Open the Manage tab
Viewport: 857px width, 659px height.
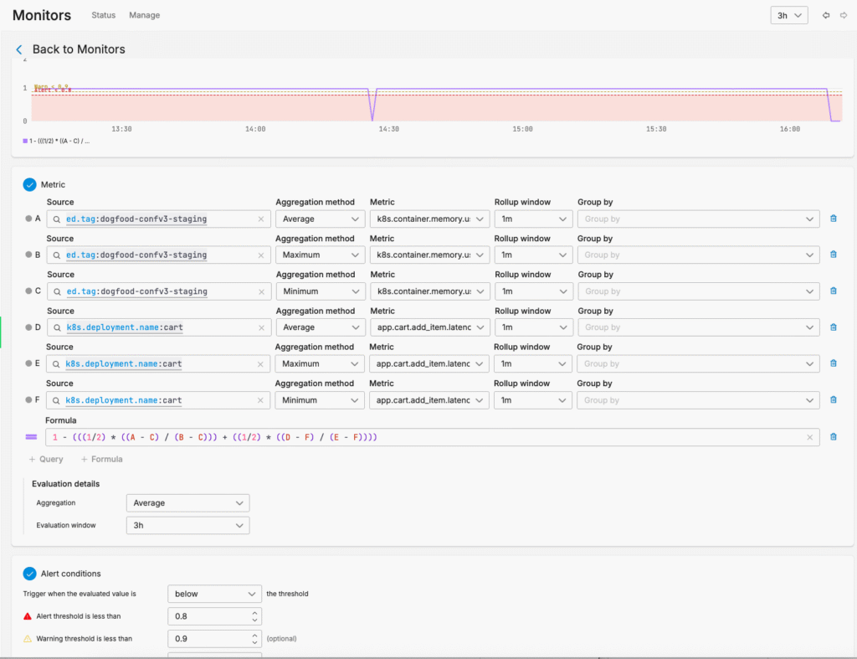[144, 15]
